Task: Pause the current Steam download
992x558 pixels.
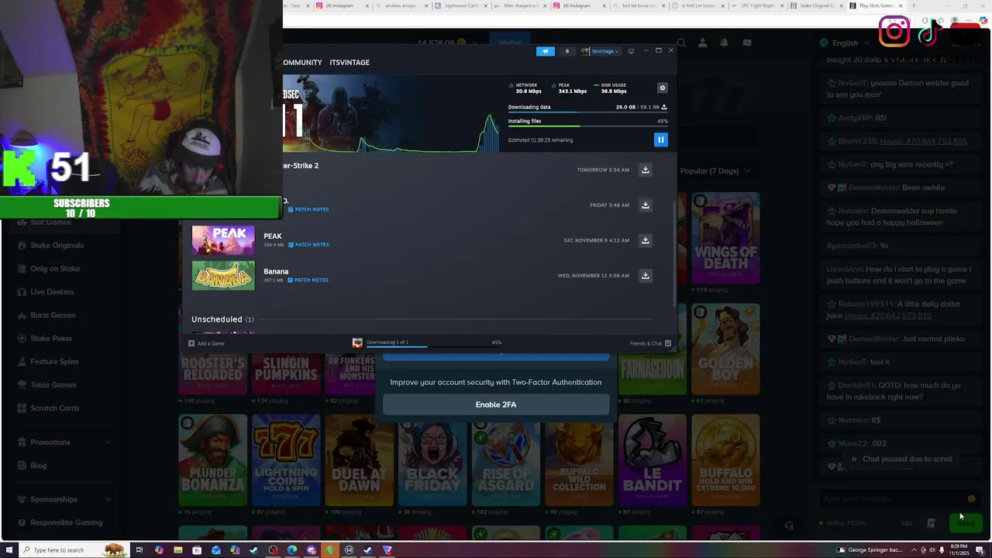Action: click(x=660, y=139)
